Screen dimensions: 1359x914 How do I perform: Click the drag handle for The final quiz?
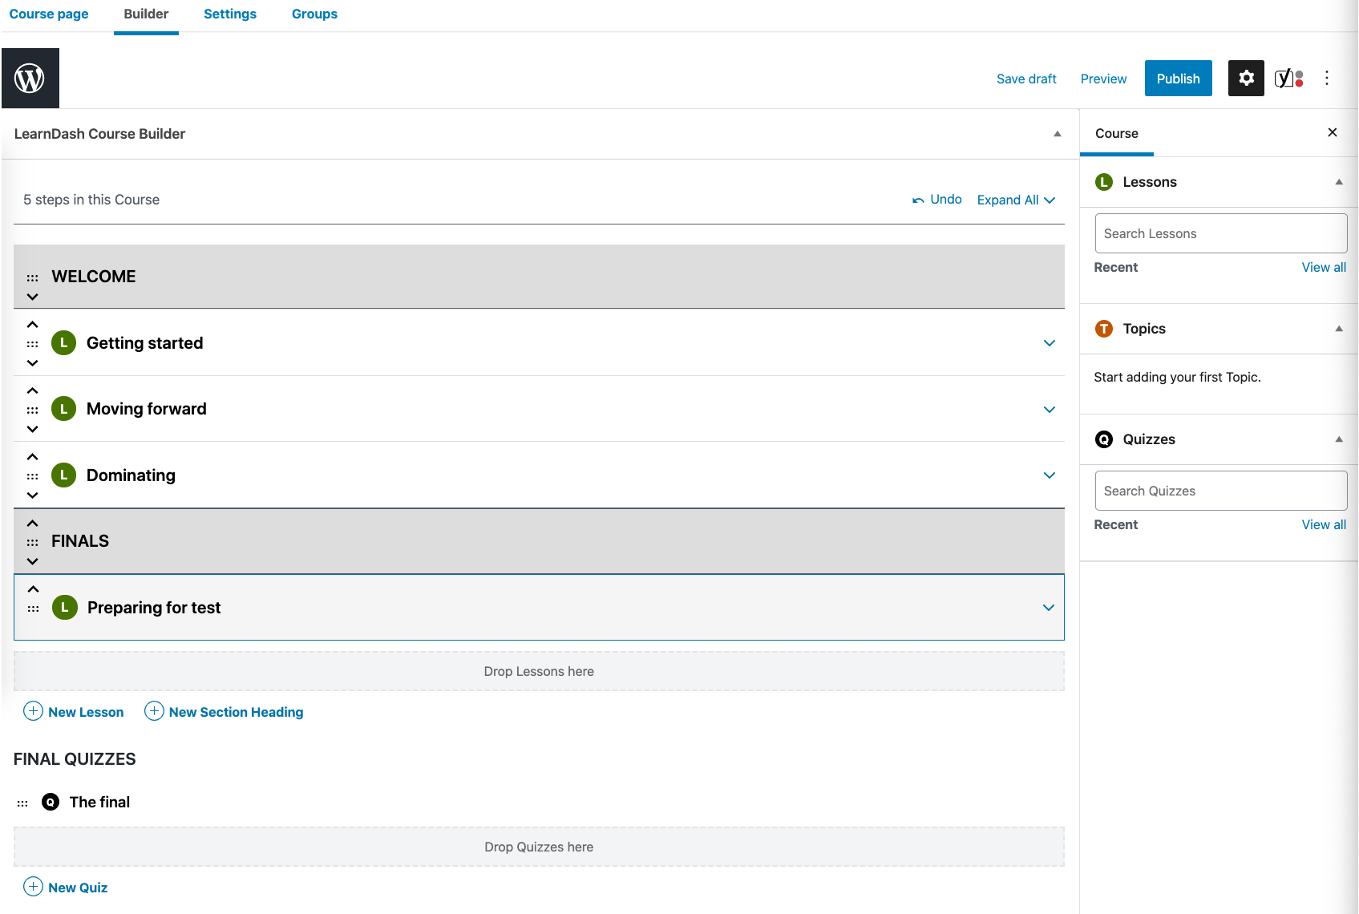pos(22,803)
